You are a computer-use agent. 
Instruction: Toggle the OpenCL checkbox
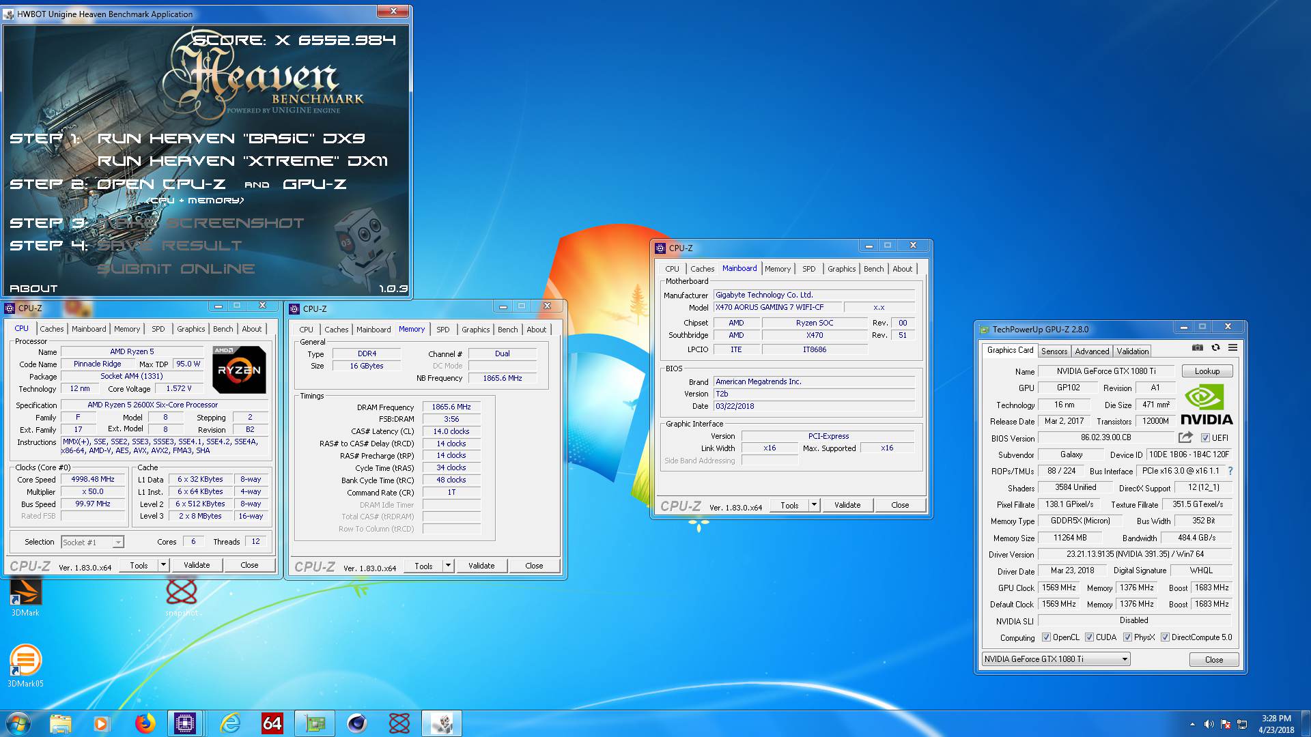click(1046, 637)
